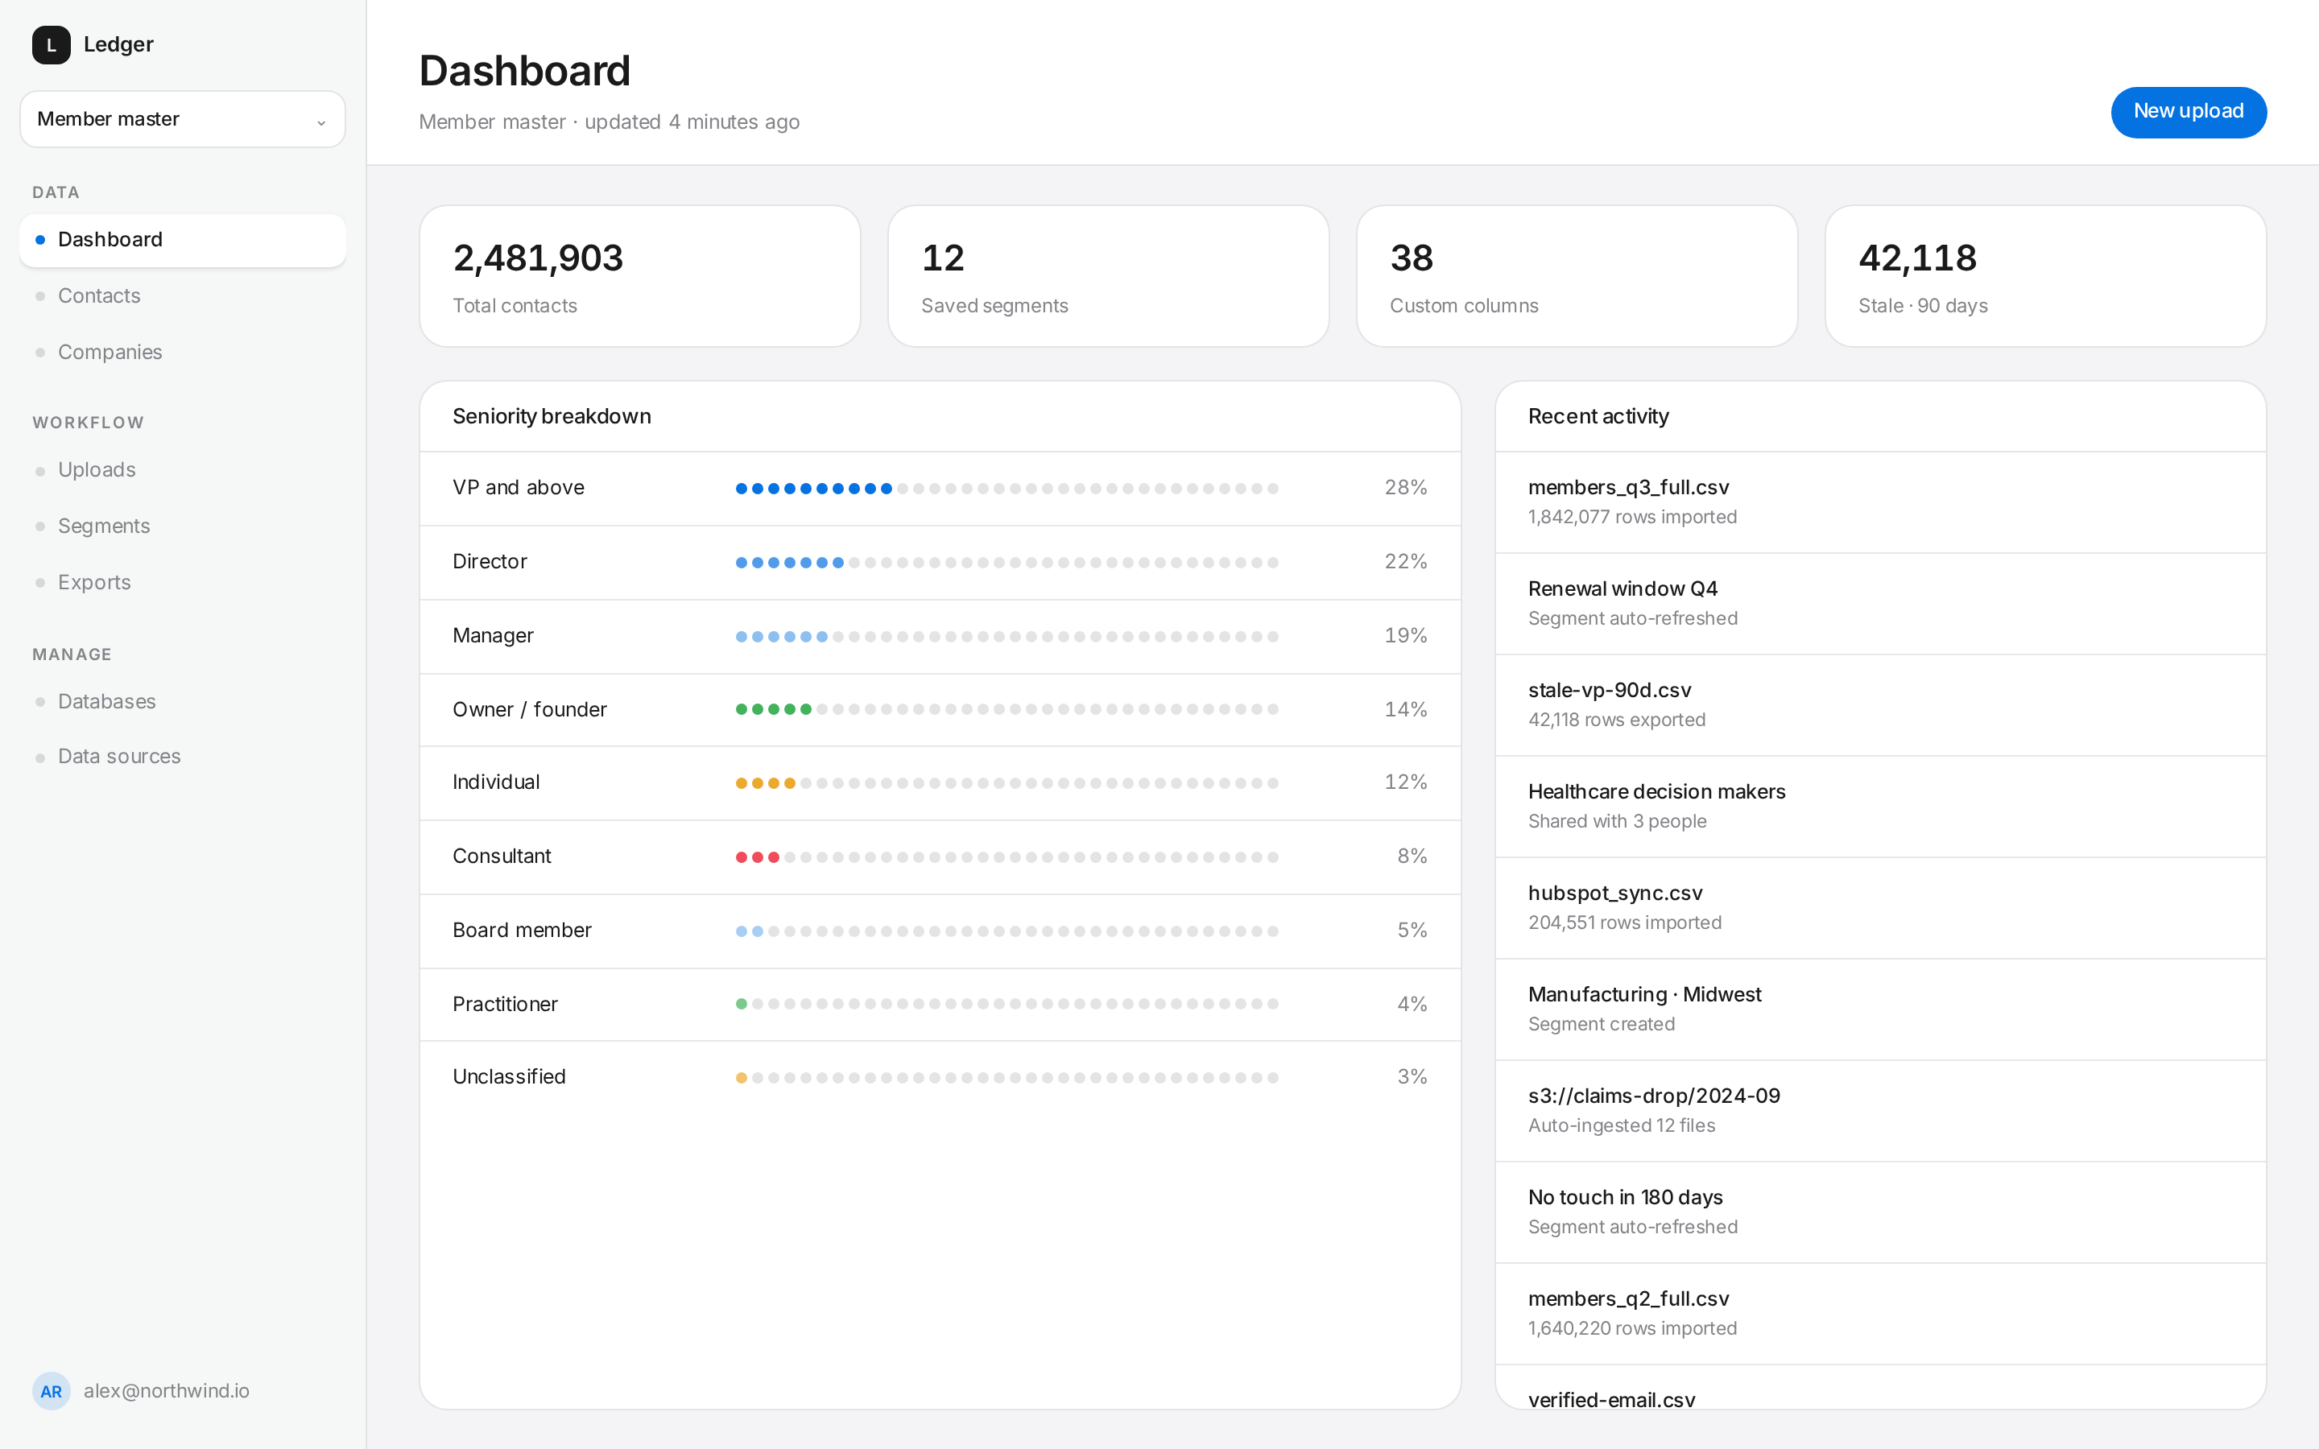The height and width of the screenshot is (1449, 2319).
Task: Go to Contacts in the sidebar
Action: 182,296
